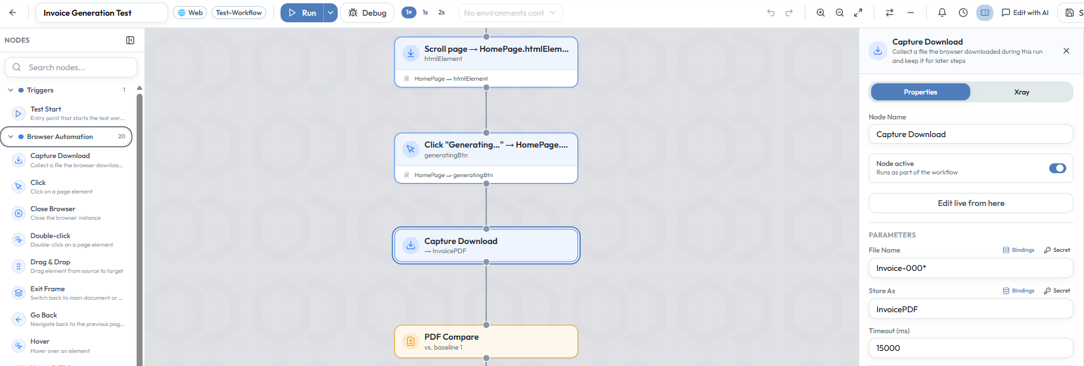Switch to the Properties tab

[x=920, y=92]
